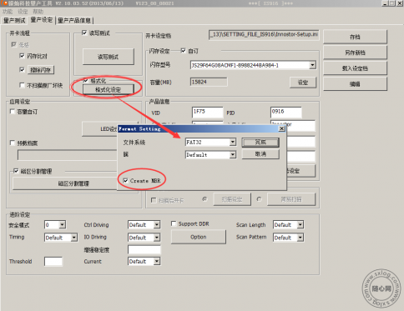
Task: Open the 功能 menu
Action: [8, 12]
